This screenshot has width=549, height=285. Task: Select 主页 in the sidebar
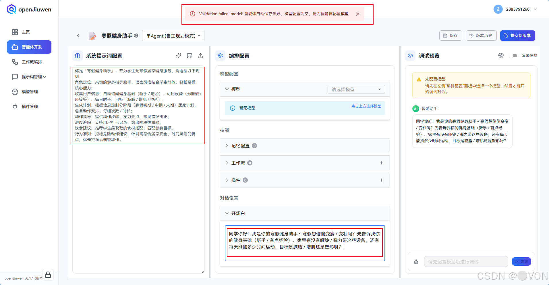[25, 32]
